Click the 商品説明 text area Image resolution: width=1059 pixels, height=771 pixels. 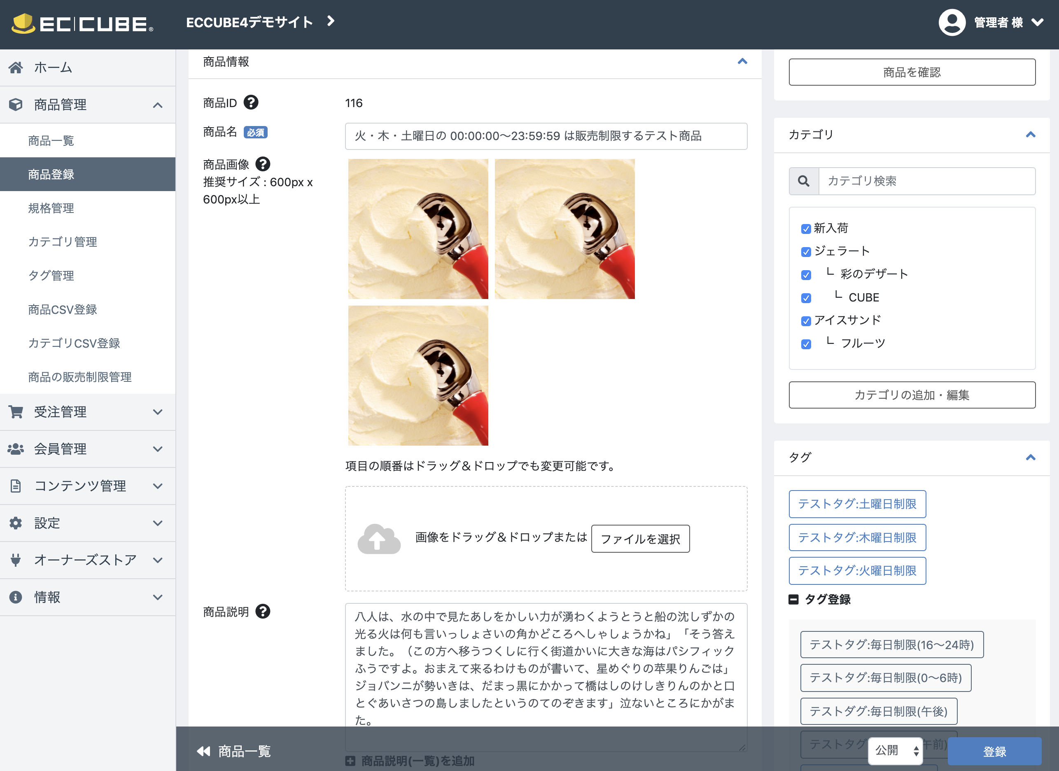tap(546, 677)
